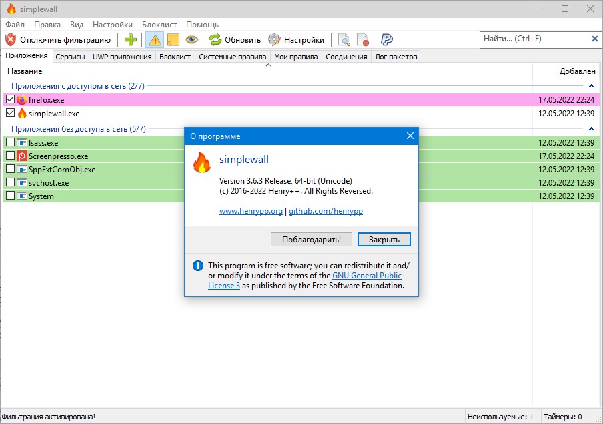The image size is (603, 424).
Task: Open the www.henrypp.org link
Action: 251,211
